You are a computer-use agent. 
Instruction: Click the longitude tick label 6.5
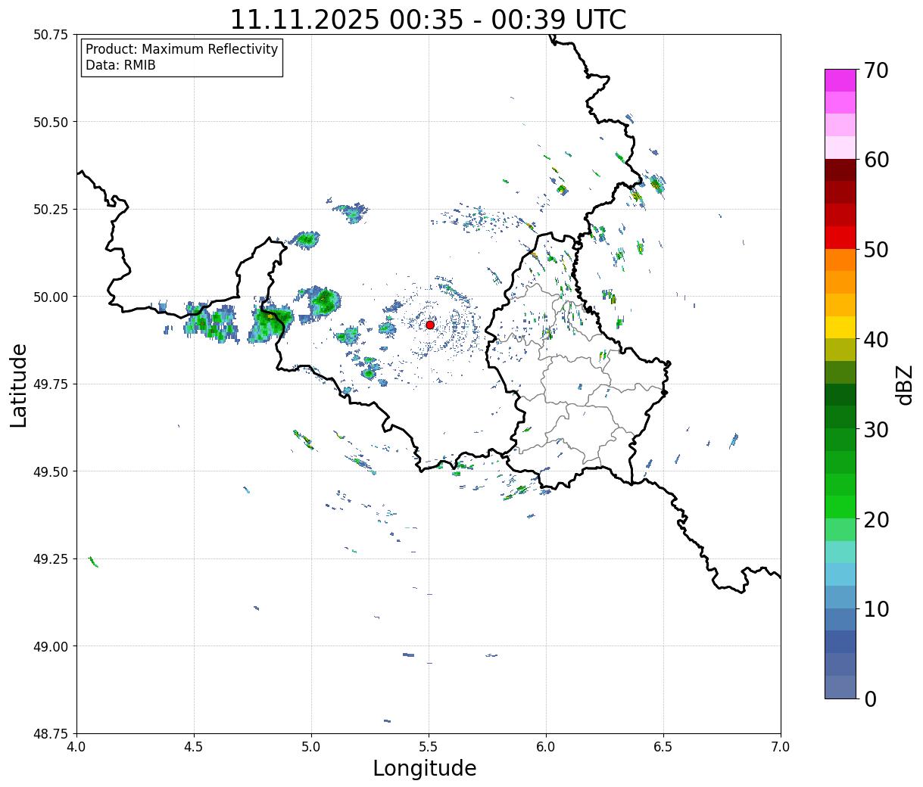click(x=663, y=747)
